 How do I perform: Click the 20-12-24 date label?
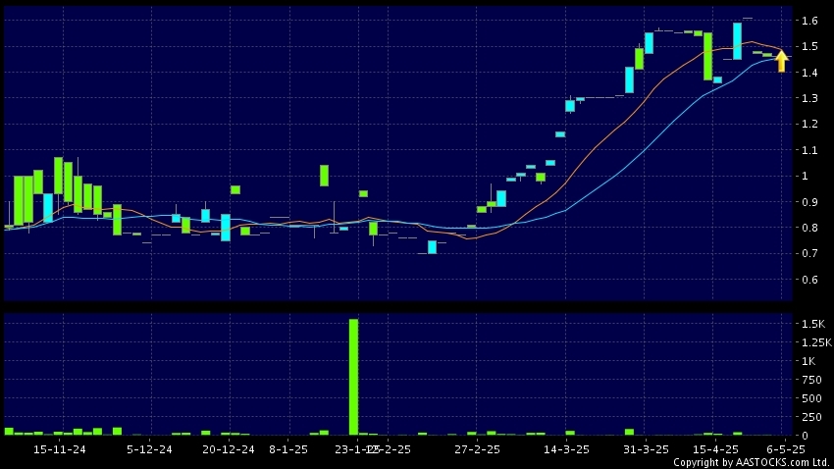pos(229,449)
